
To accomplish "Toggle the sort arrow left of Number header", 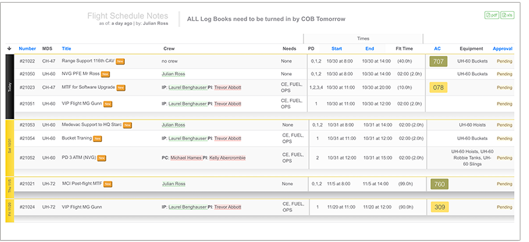I will pos(9,49).
